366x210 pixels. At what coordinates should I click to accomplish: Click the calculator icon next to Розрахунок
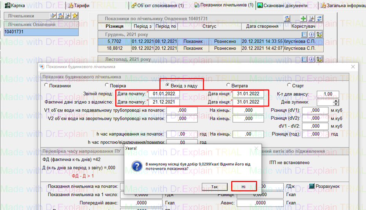pos(312,186)
